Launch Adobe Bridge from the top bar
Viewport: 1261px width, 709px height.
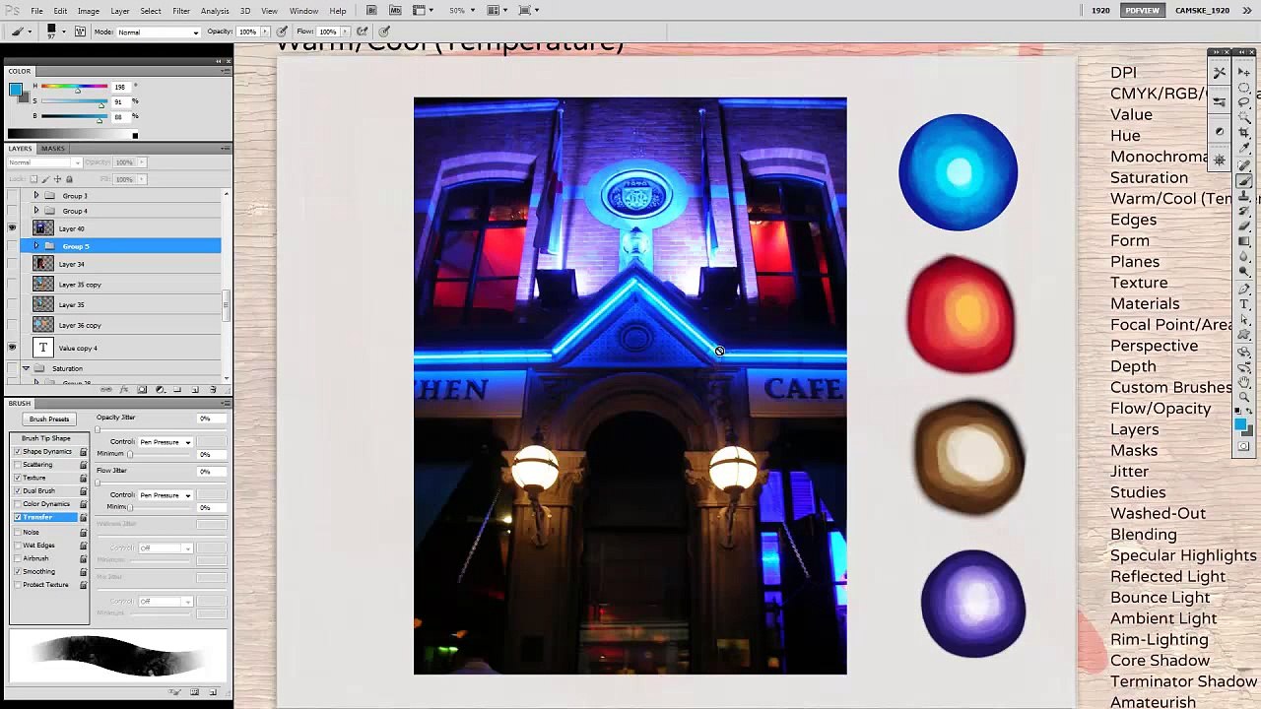(x=371, y=10)
